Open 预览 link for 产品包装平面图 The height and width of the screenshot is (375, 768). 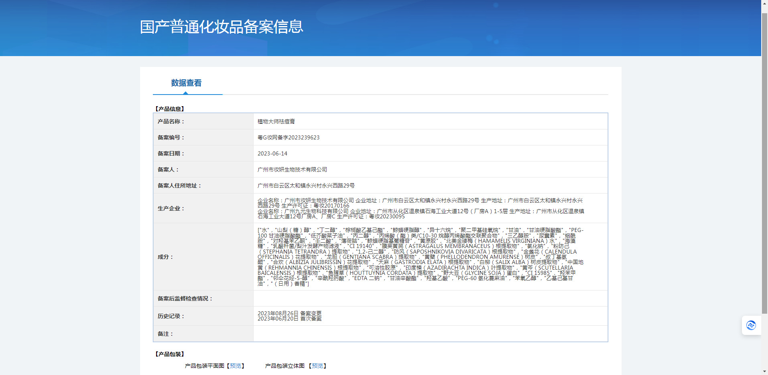click(x=236, y=366)
